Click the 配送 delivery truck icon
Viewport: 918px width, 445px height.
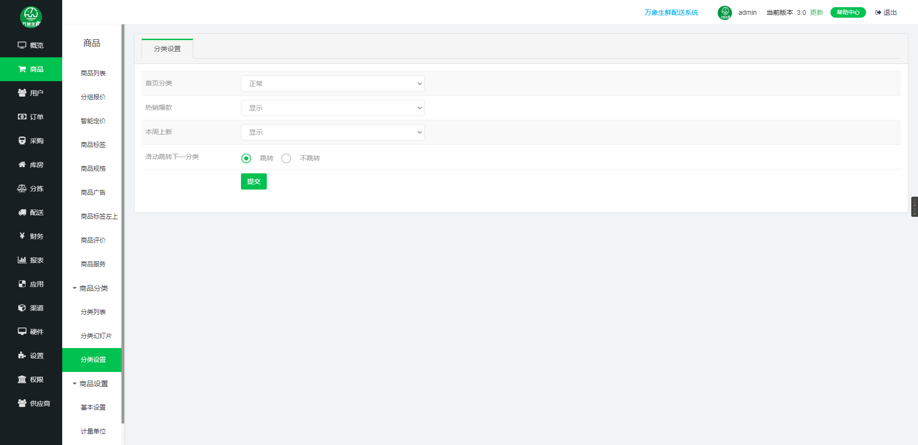tap(22, 212)
